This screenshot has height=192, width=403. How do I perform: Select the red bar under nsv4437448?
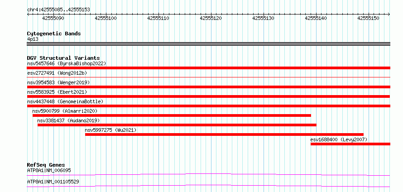[208, 106]
